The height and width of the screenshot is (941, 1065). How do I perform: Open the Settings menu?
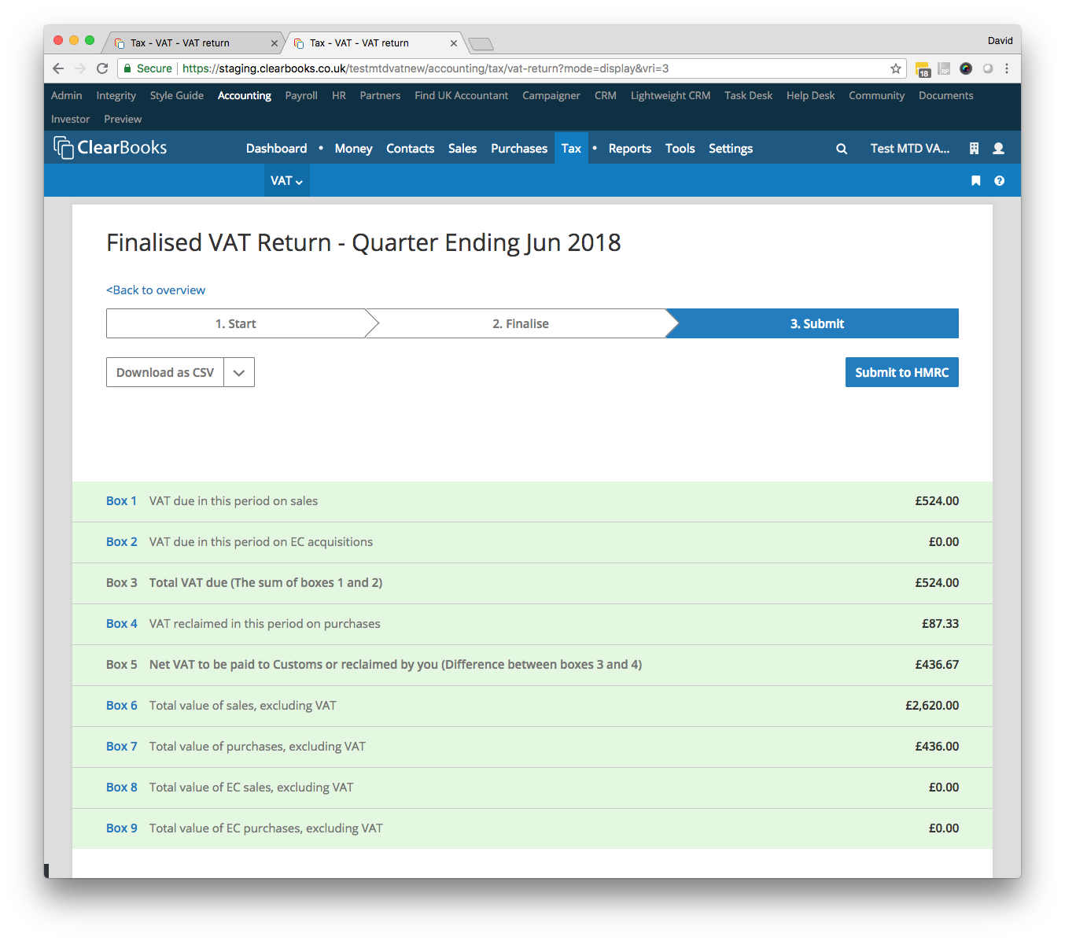[731, 149]
